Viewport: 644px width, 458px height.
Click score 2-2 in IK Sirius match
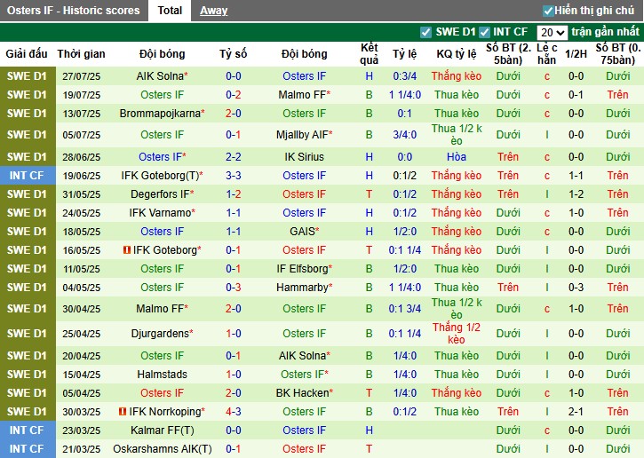pyautogui.click(x=234, y=157)
